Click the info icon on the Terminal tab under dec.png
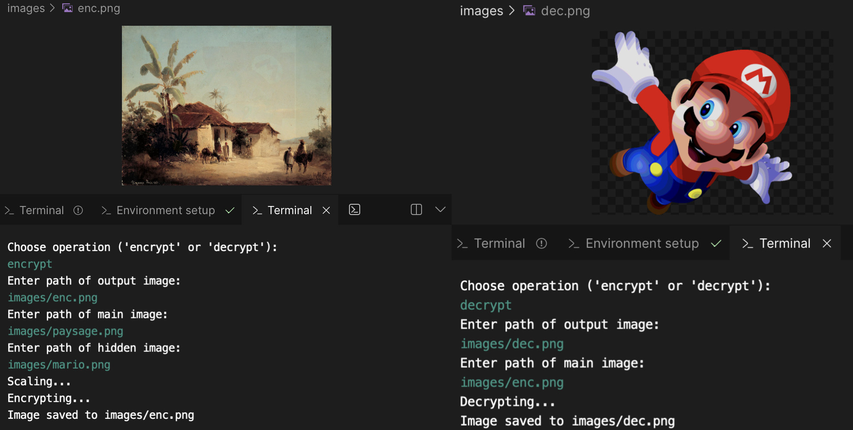Image resolution: width=853 pixels, height=430 pixels. coord(541,244)
